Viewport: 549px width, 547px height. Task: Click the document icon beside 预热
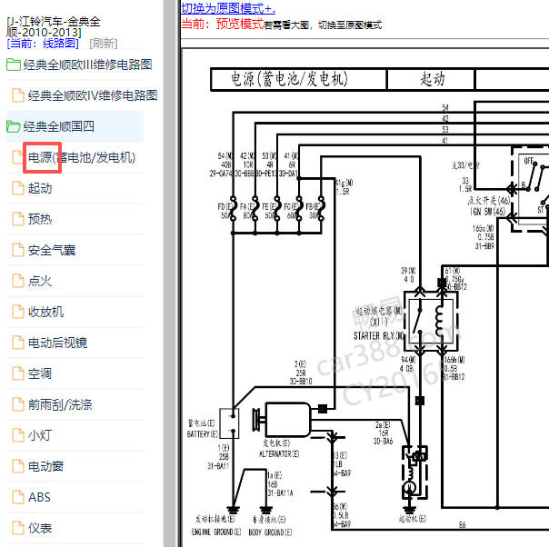18,219
